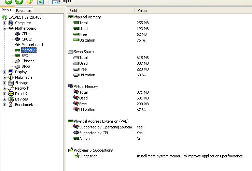Expand the Storage tree node

(x=5, y=83)
